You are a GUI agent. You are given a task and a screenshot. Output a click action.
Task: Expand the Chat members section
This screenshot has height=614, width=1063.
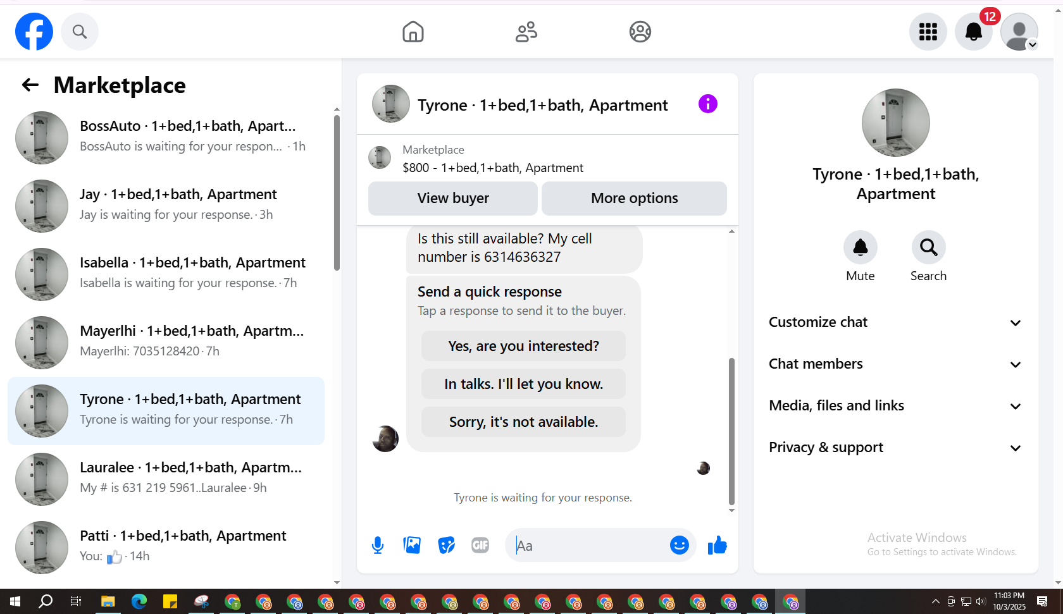[895, 364]
